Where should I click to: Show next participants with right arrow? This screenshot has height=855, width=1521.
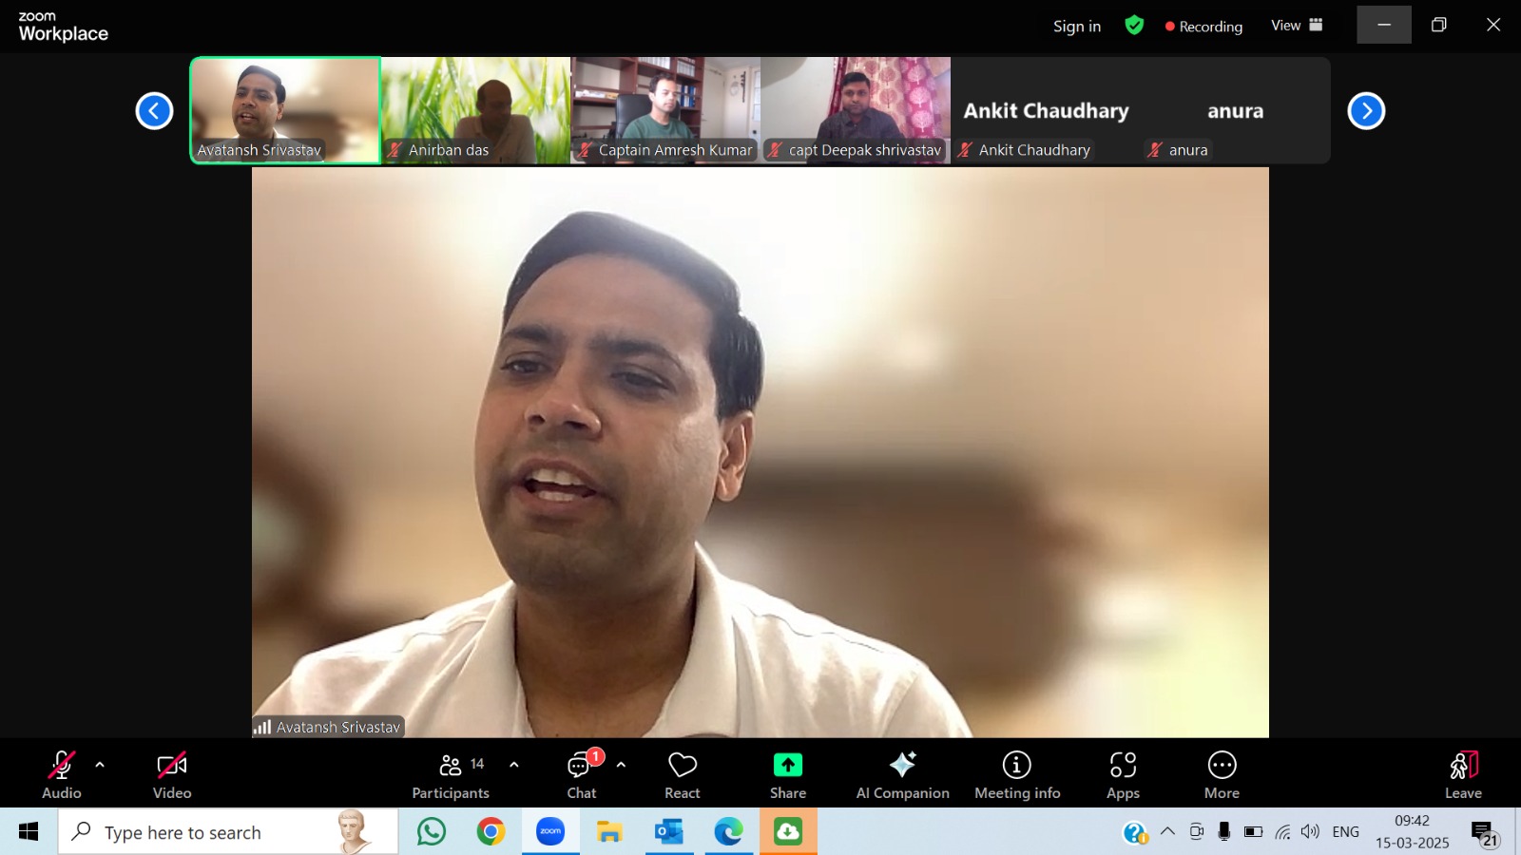point(1366,111)
